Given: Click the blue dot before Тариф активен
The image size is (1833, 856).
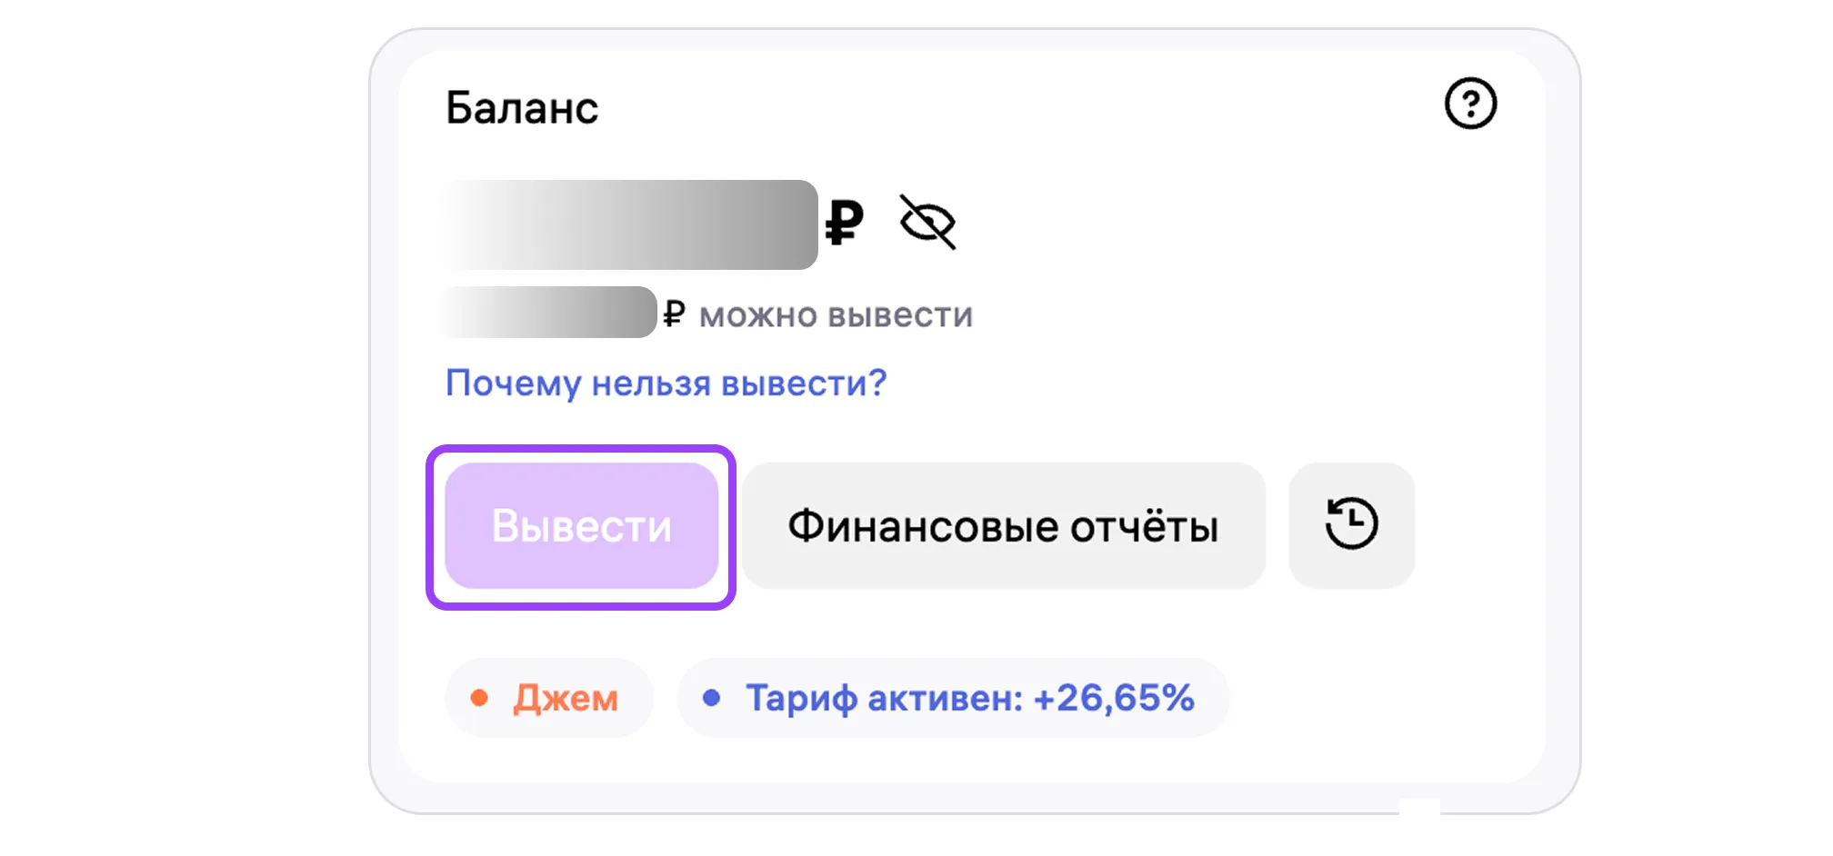Looking at the screenshot, I should pyautogui.click(x=712, y=698).
